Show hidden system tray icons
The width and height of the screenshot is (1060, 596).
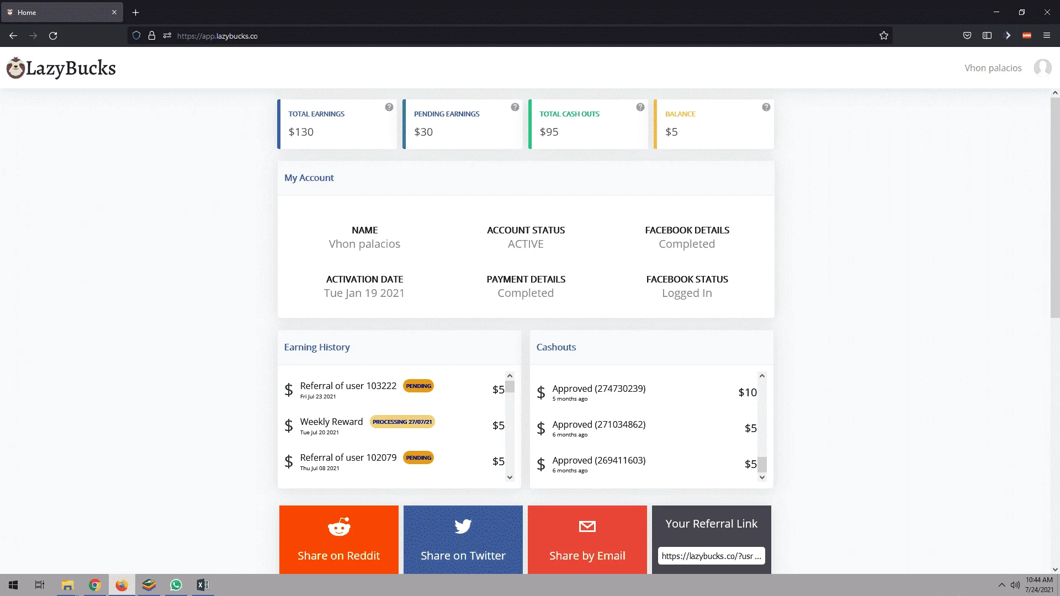click(x=1001, y=585)
